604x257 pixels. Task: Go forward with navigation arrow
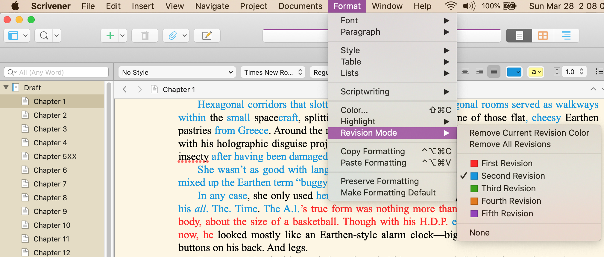140,89
